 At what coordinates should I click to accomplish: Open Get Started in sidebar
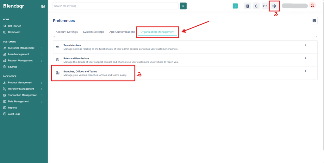point(15,26)
